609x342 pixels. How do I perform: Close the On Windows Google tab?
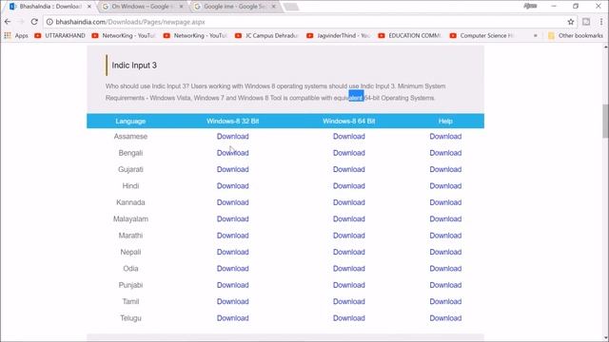click(181, 7)
